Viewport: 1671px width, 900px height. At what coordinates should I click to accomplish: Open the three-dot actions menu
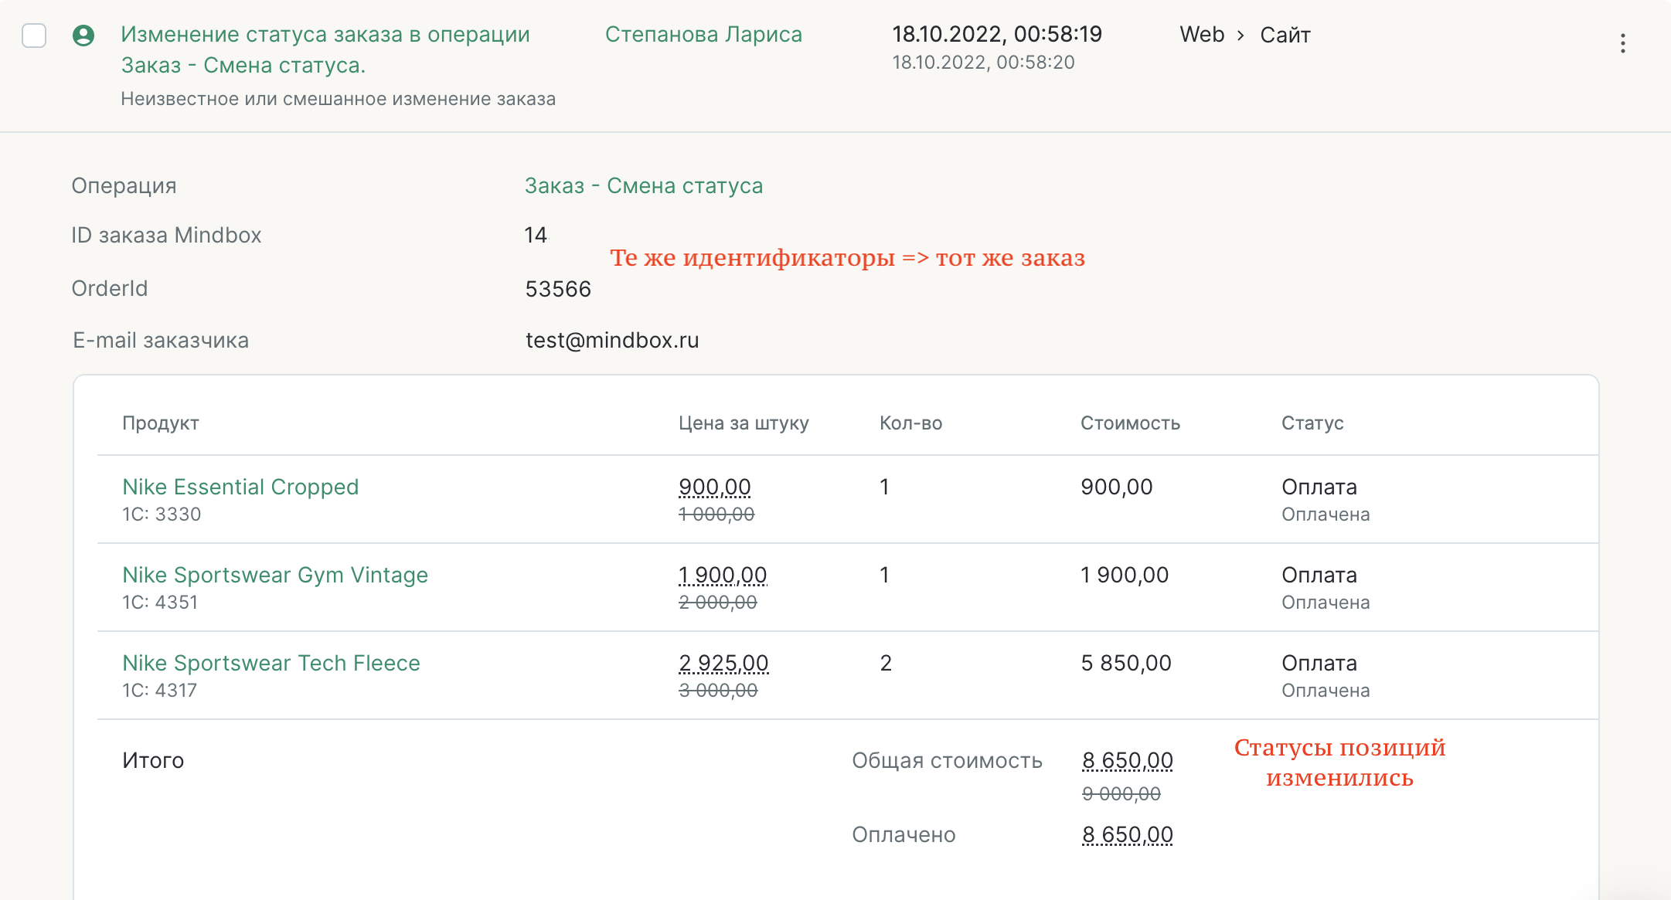pyautogui.click(x=1622, y=43)
